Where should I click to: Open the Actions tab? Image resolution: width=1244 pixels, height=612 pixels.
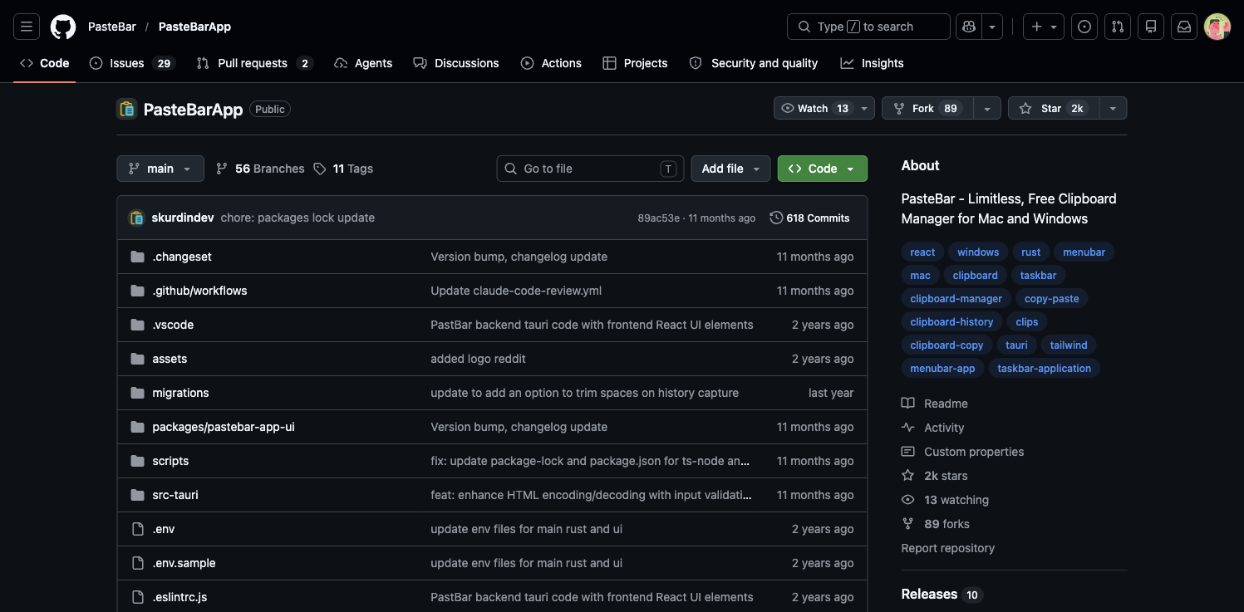[551, 63]
